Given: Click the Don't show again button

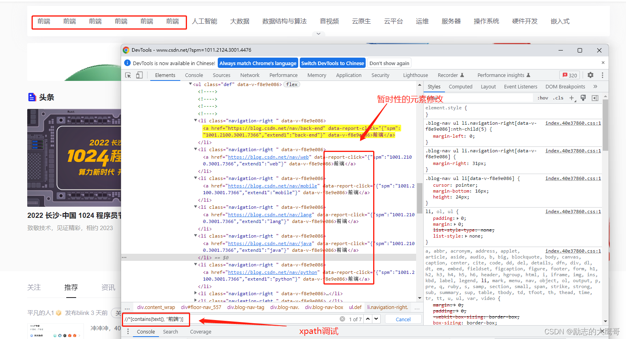Looking at the screenshot, I should click(x=389, y=63).
